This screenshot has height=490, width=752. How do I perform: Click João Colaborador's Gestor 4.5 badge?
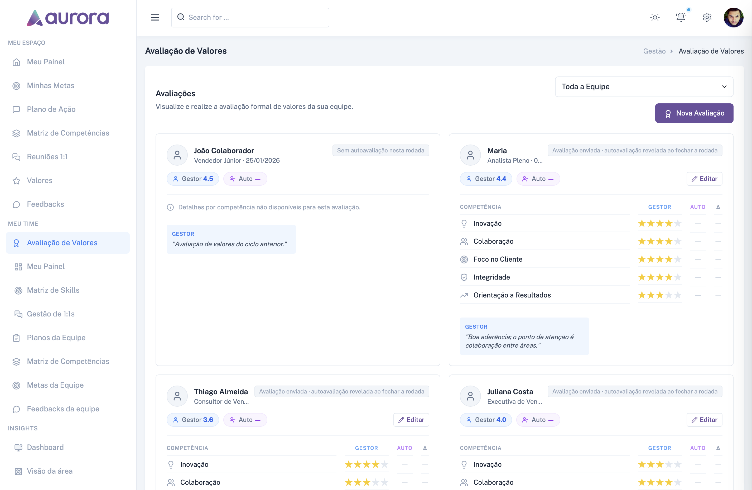(x=193, y=179)
